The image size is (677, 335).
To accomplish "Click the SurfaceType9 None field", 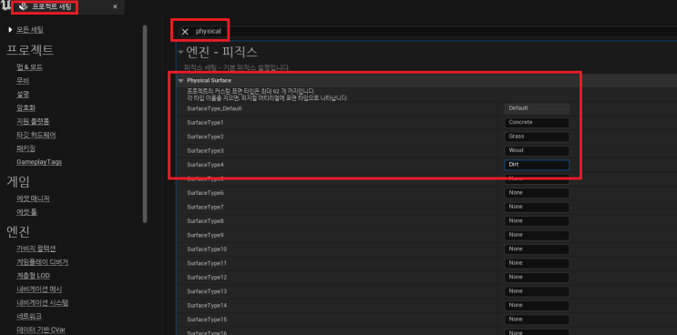I will 537,235.
